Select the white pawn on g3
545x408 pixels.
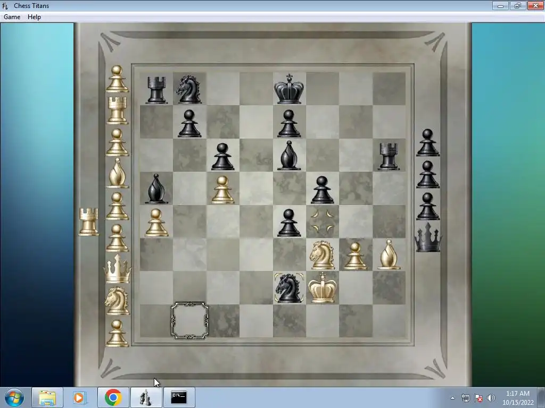pos(355,256)
